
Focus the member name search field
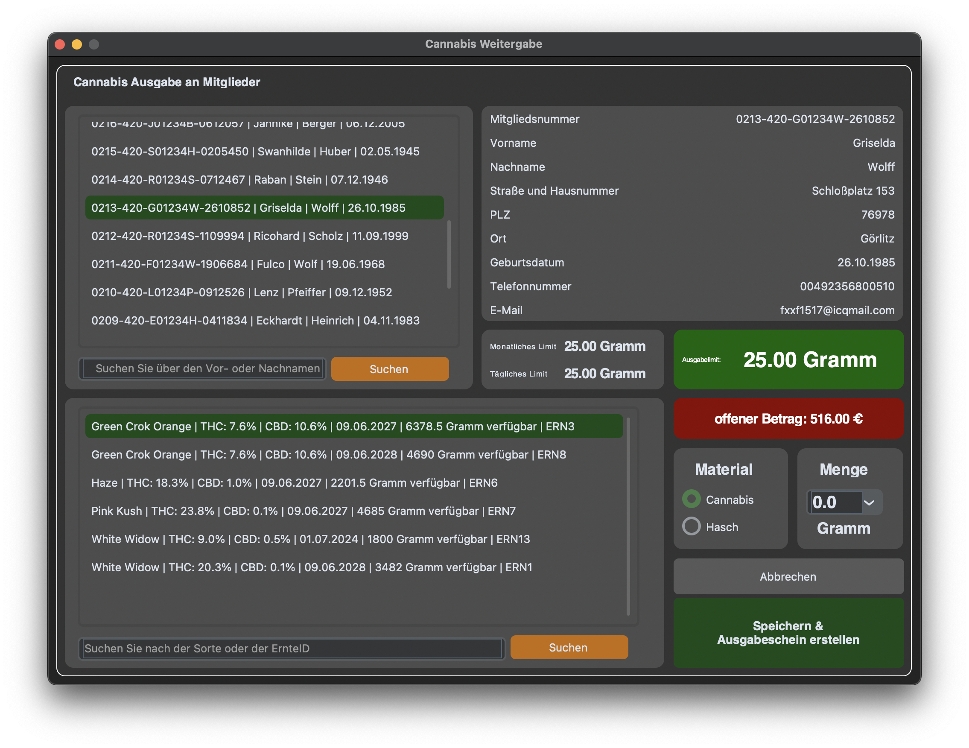(x=203, y=369)
